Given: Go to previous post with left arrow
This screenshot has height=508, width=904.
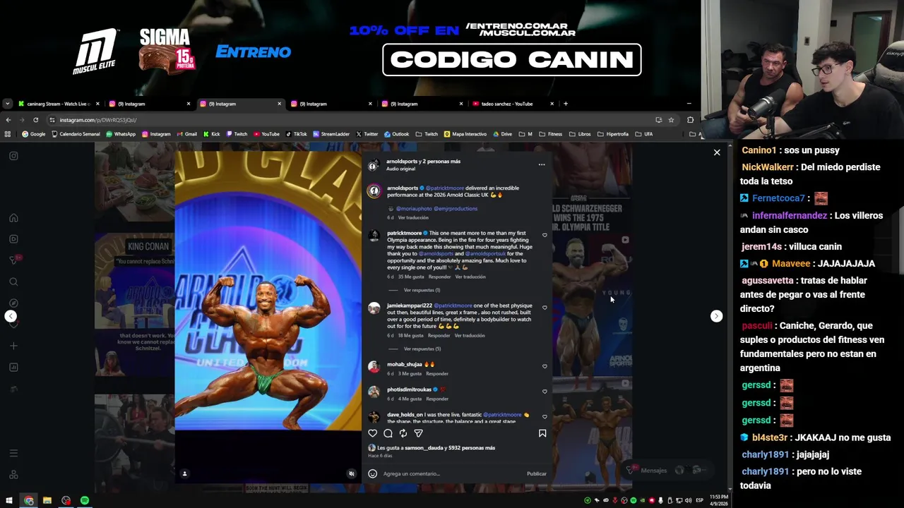Looking at the screenshot, I should click(11, 316).
